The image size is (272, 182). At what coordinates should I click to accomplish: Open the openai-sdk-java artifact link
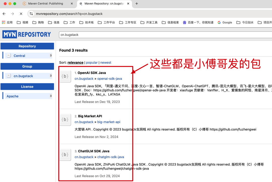click(x=110, y=79)
